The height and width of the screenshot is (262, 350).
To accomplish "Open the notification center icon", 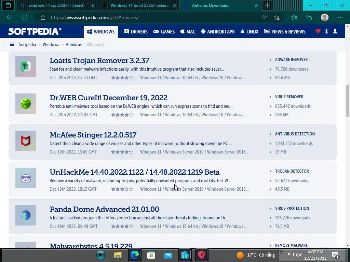I will tap(336, 255).
